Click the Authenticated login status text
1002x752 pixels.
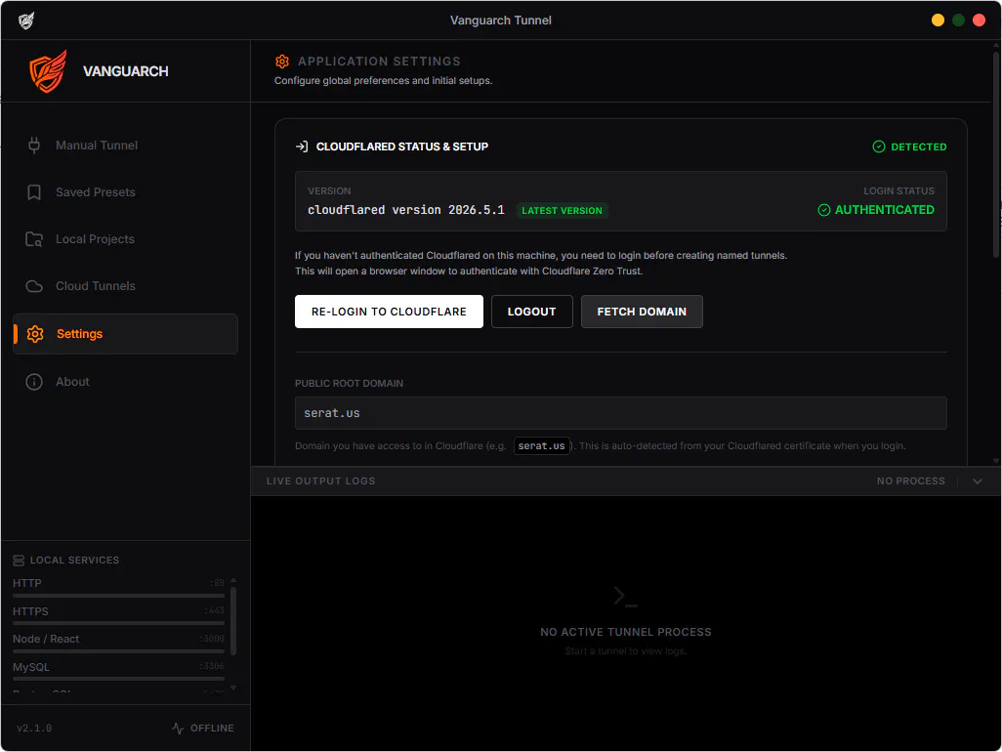(885, 210)
